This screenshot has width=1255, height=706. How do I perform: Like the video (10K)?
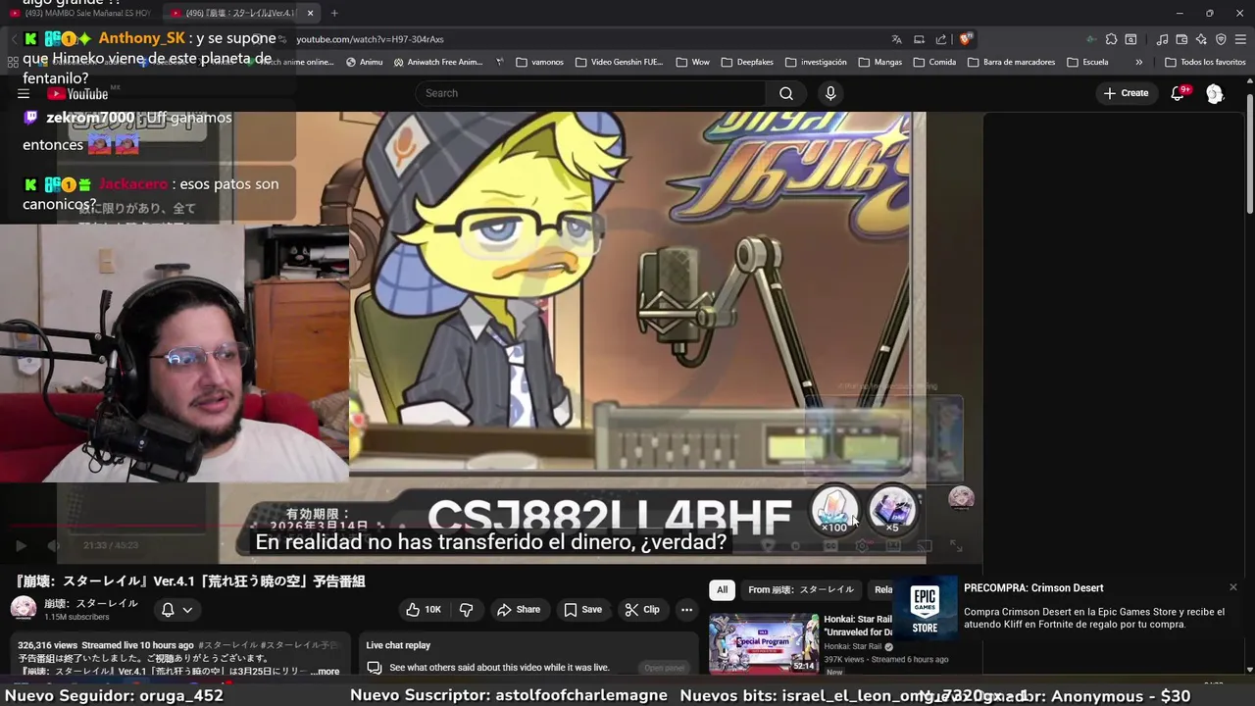424,610
